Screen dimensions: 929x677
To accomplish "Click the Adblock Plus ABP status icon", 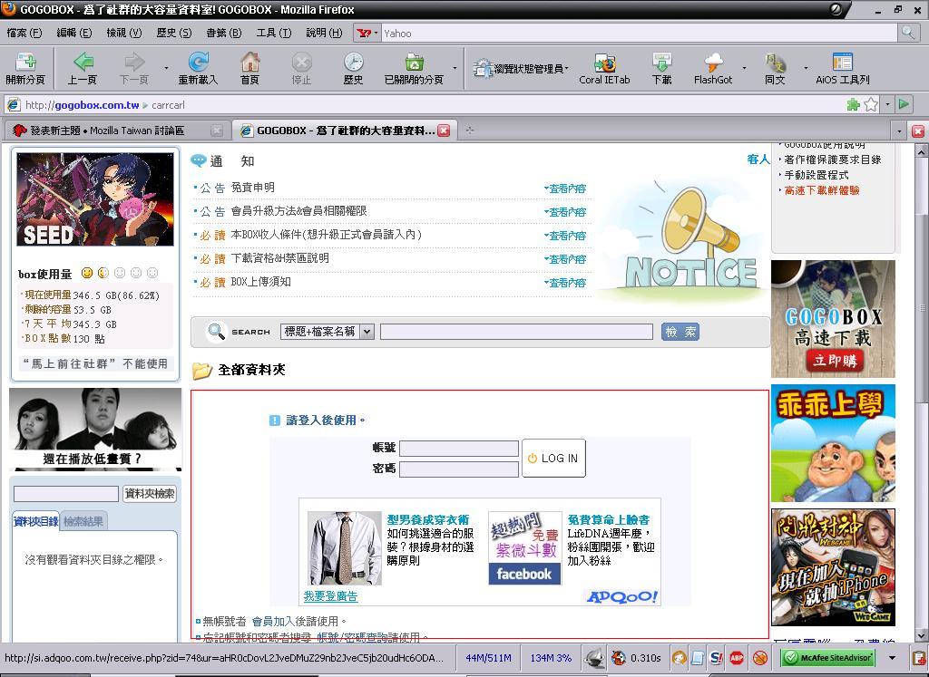I will (737, 658).
